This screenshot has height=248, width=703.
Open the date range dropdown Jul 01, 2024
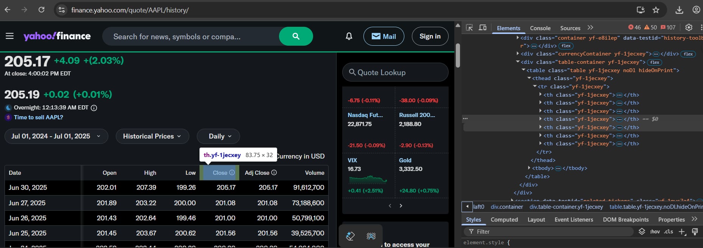pyautogui.click(x=56, y=136)
